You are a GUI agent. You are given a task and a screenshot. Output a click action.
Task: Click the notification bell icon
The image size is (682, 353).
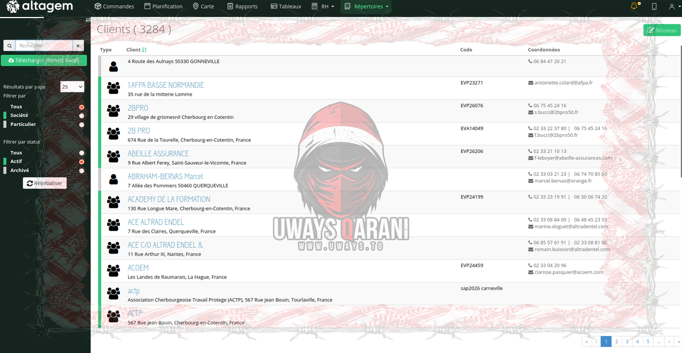(634, 6)
